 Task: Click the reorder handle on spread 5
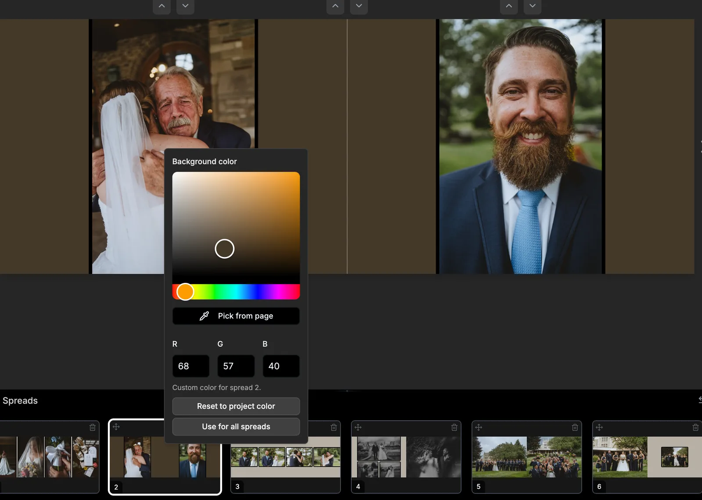tap(479, 427)
